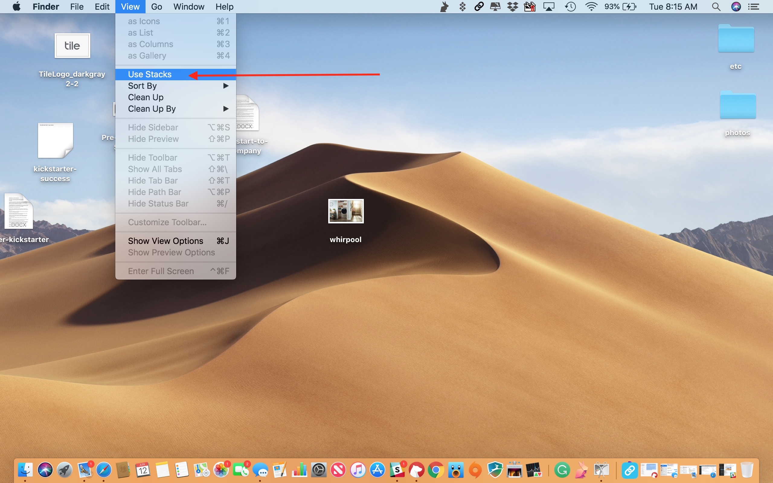Open the Go menu
The height and width of the screenshot is (483, 773).
coord(156,7)
